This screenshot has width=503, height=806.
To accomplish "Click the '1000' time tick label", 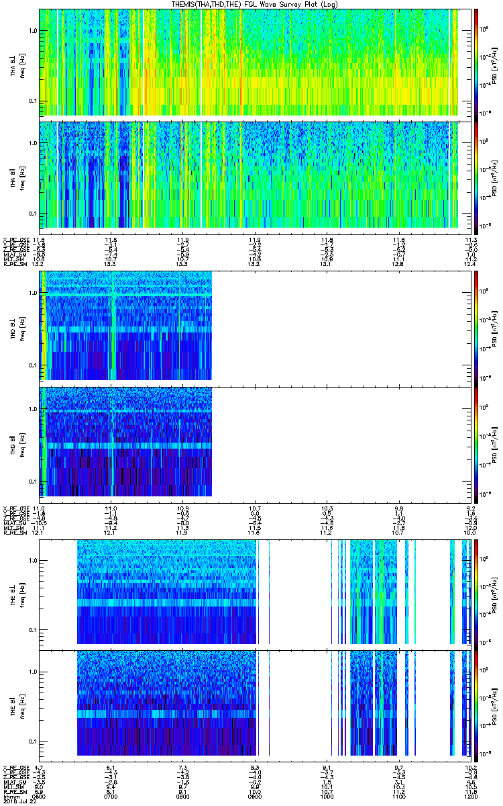I will (327, 796).
